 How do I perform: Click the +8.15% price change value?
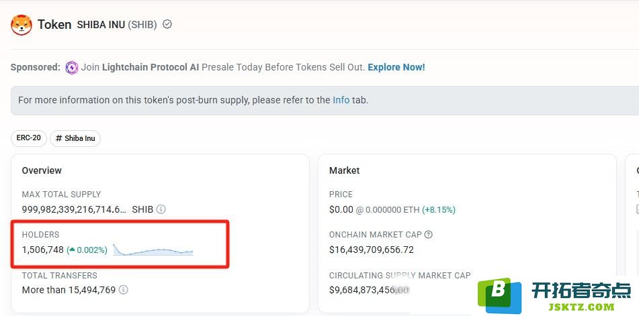click(439, 210)
